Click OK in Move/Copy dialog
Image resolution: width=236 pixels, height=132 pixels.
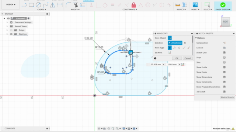(x=177, y=58)
